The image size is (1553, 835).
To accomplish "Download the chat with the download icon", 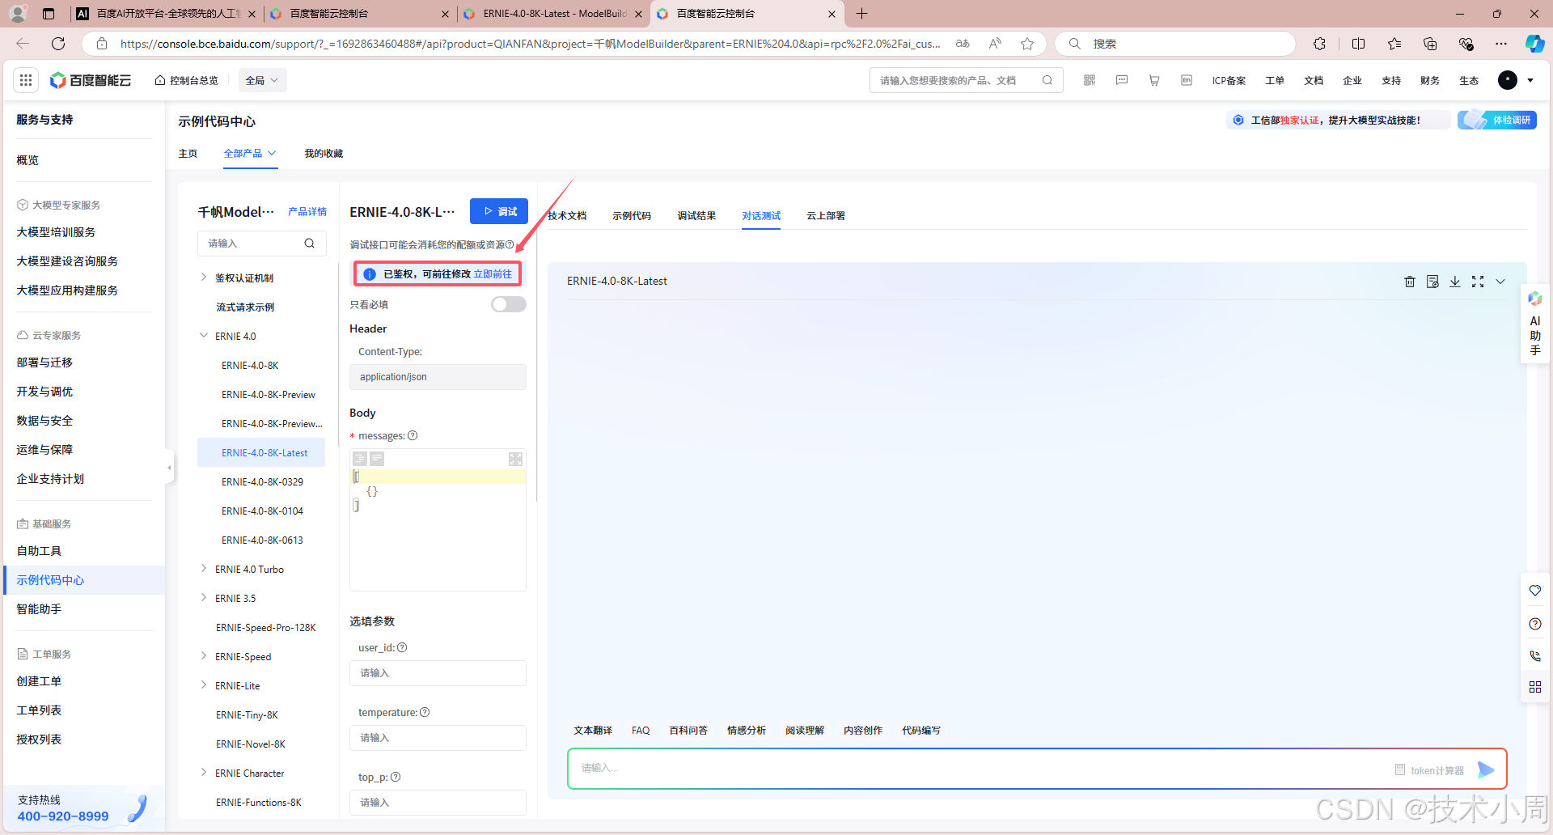I will [x=1455, y=282].
